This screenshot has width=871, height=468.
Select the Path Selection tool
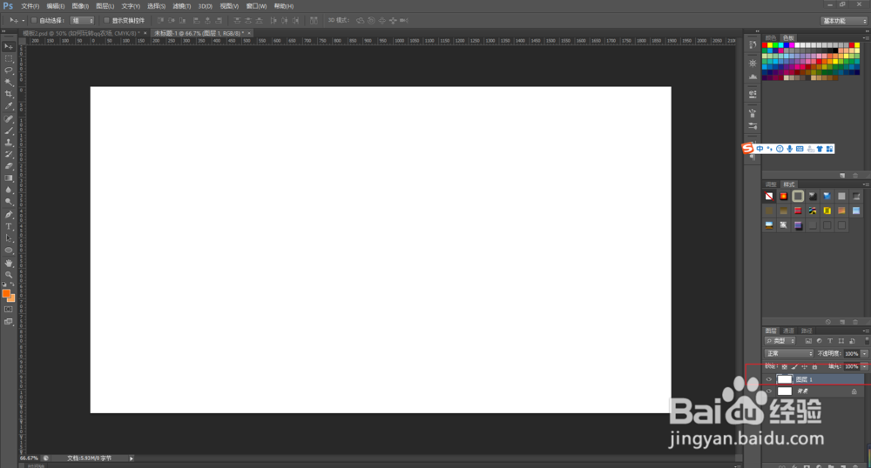[x=9, y=238]
